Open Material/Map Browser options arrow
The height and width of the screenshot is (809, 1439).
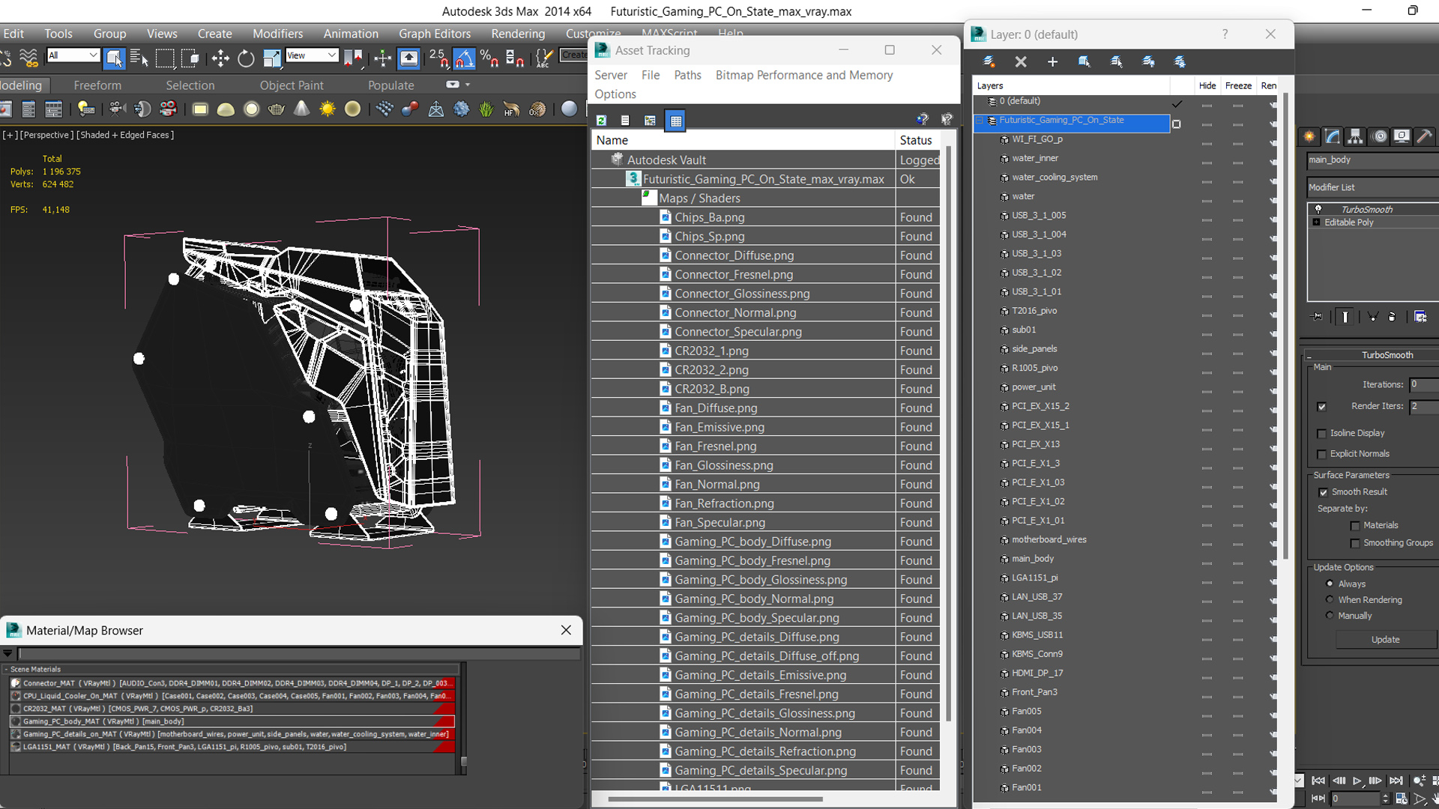[7, 654]
